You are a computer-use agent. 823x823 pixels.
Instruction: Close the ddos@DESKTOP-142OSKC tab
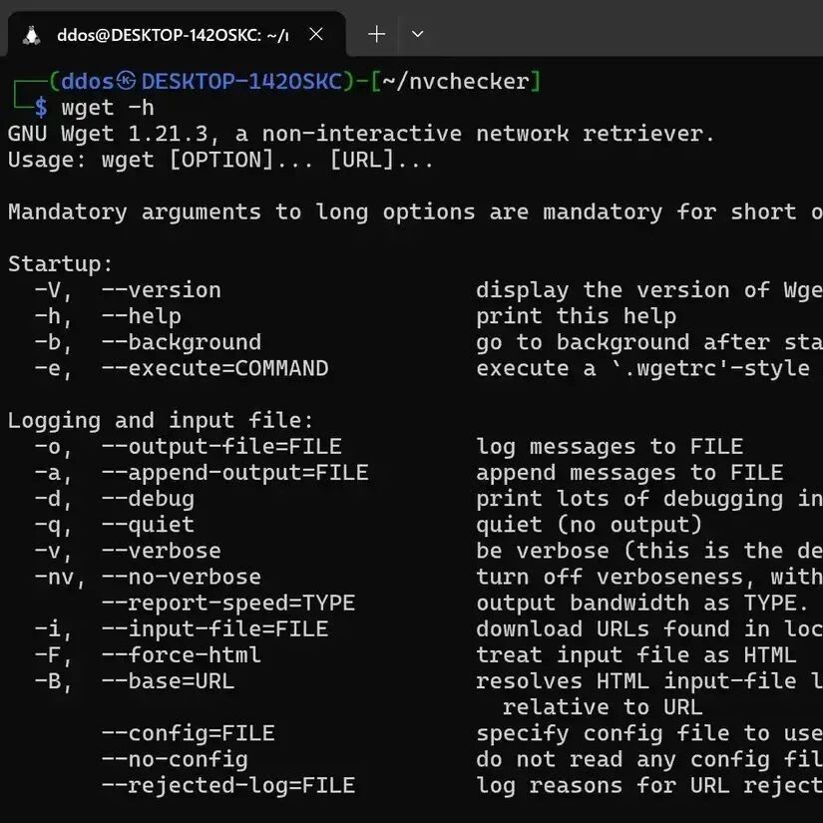(316, 34)
